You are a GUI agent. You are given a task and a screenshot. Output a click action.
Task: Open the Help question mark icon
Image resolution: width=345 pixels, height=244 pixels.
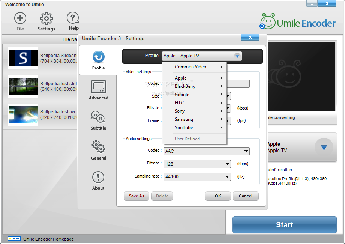tap(73, 18)
